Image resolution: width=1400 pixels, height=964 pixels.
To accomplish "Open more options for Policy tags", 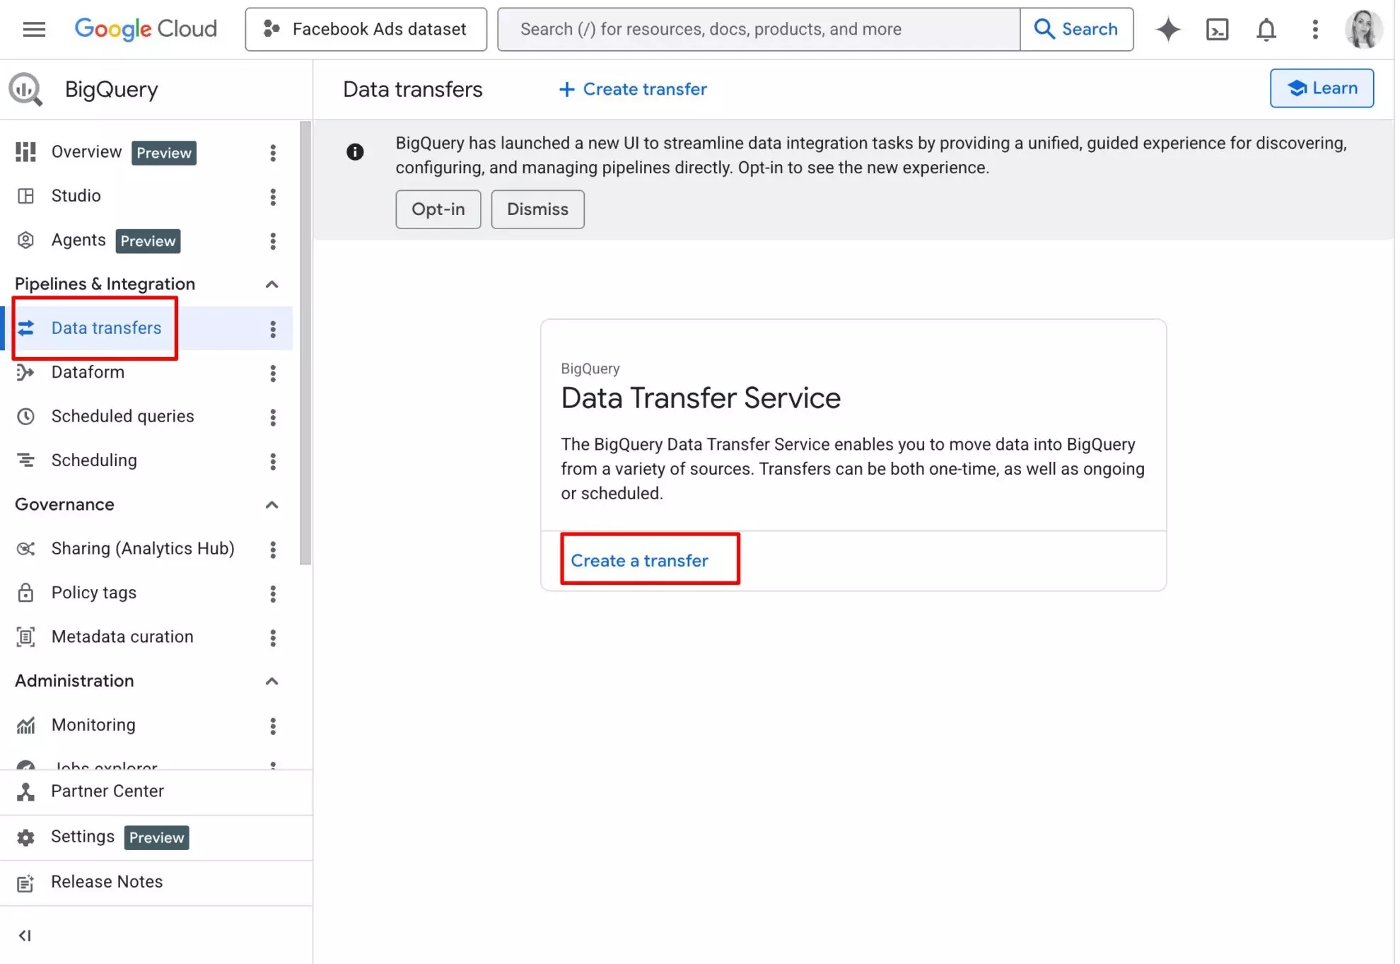I will (x=273, y=594).
